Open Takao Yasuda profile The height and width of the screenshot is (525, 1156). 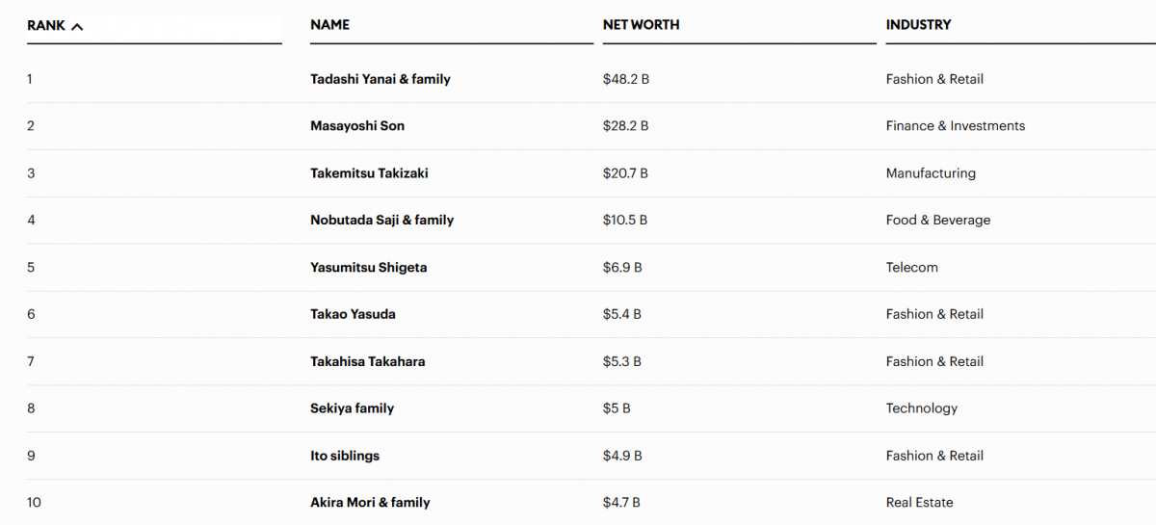(x=353, y=314)
